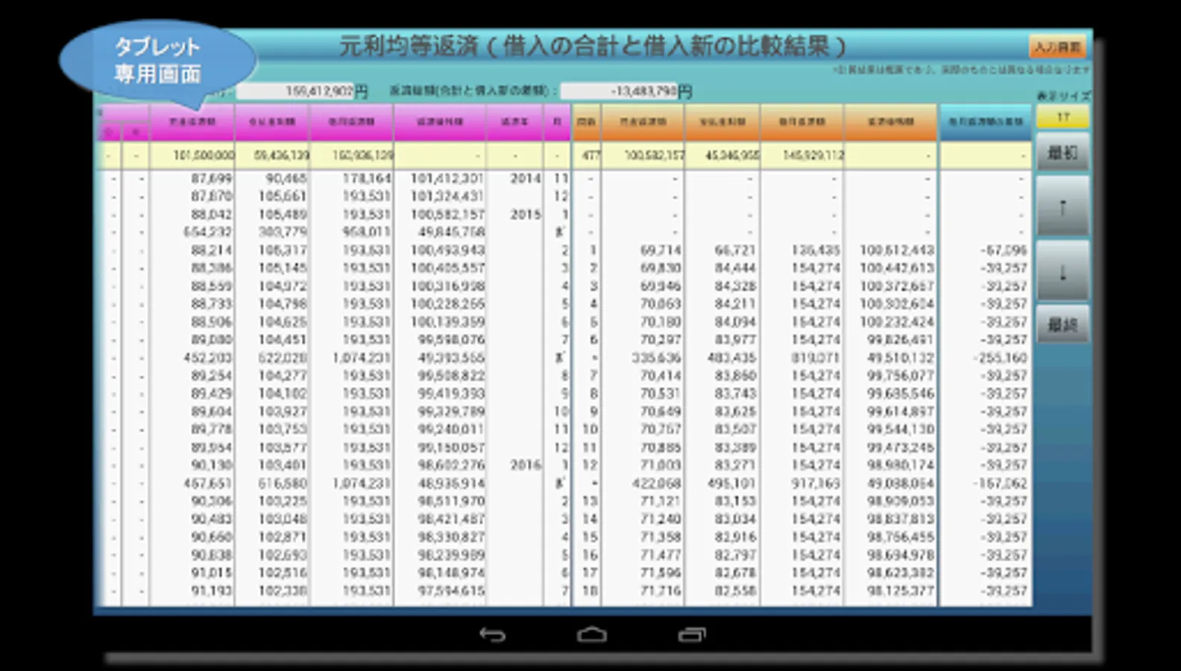Click the payment cell 178,164
1181x671 pixels.
(367, 179)
